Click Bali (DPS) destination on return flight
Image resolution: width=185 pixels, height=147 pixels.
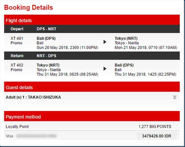(x=124, y=65)
